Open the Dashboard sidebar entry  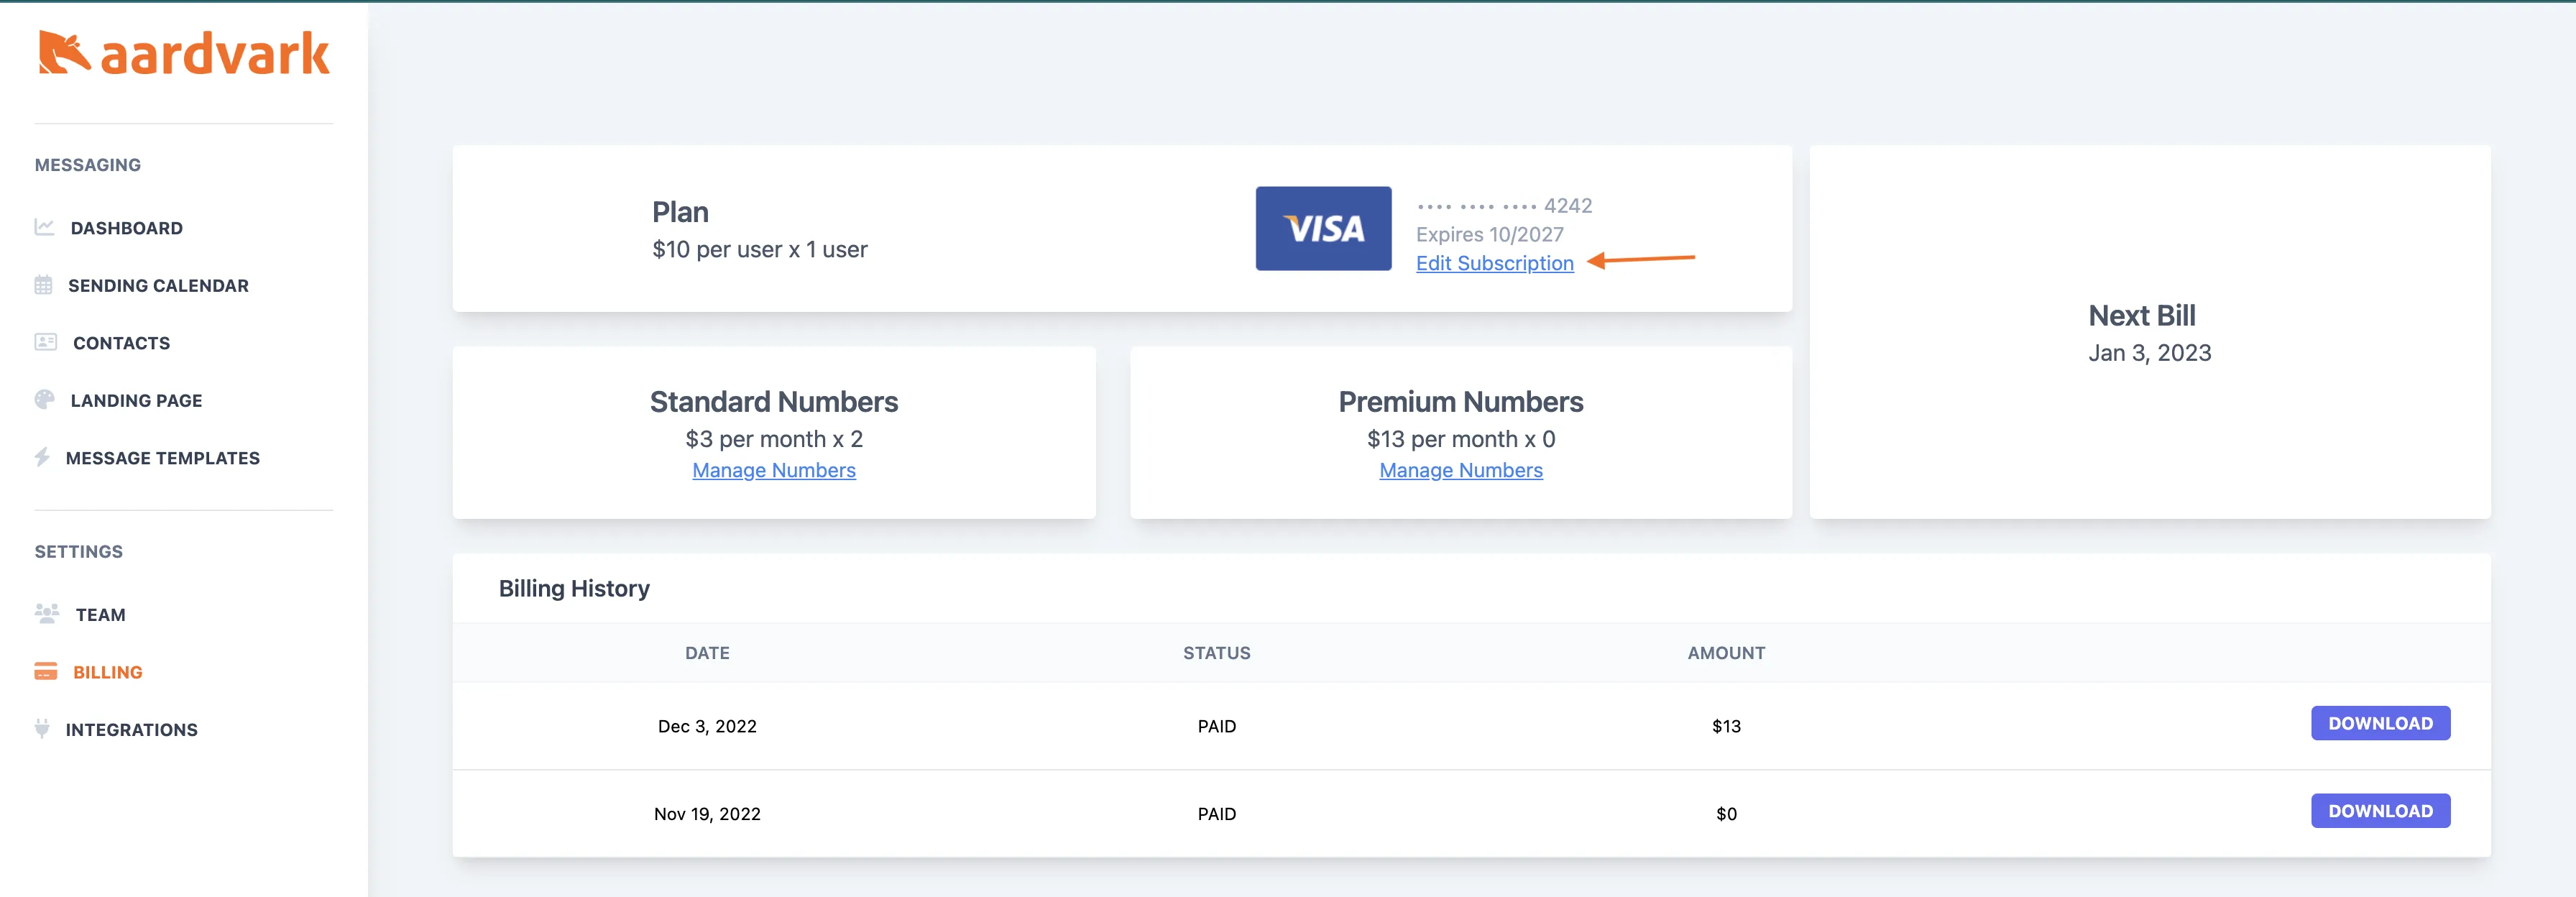click(126, 227)
